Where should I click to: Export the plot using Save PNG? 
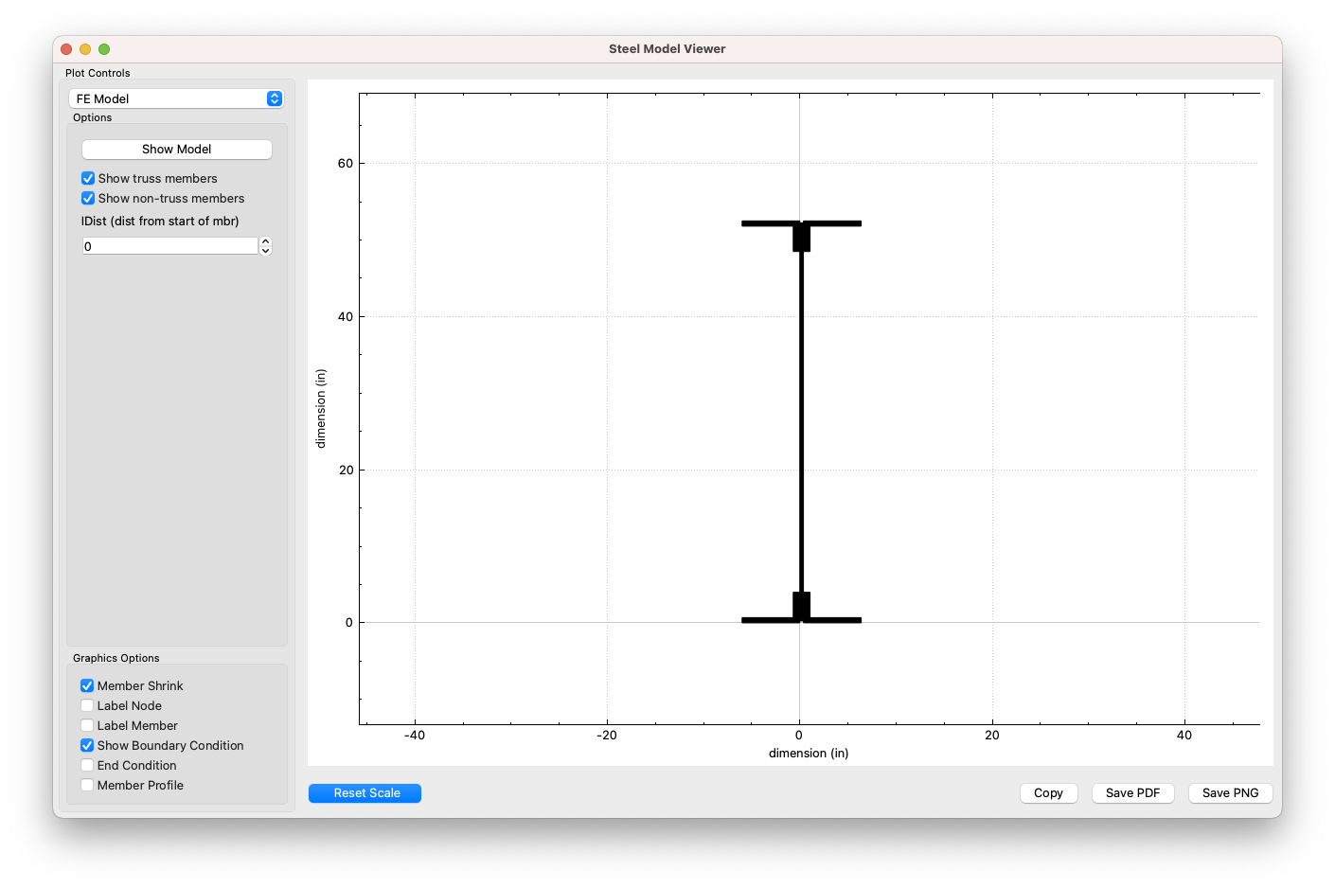tap(1230, 793)
